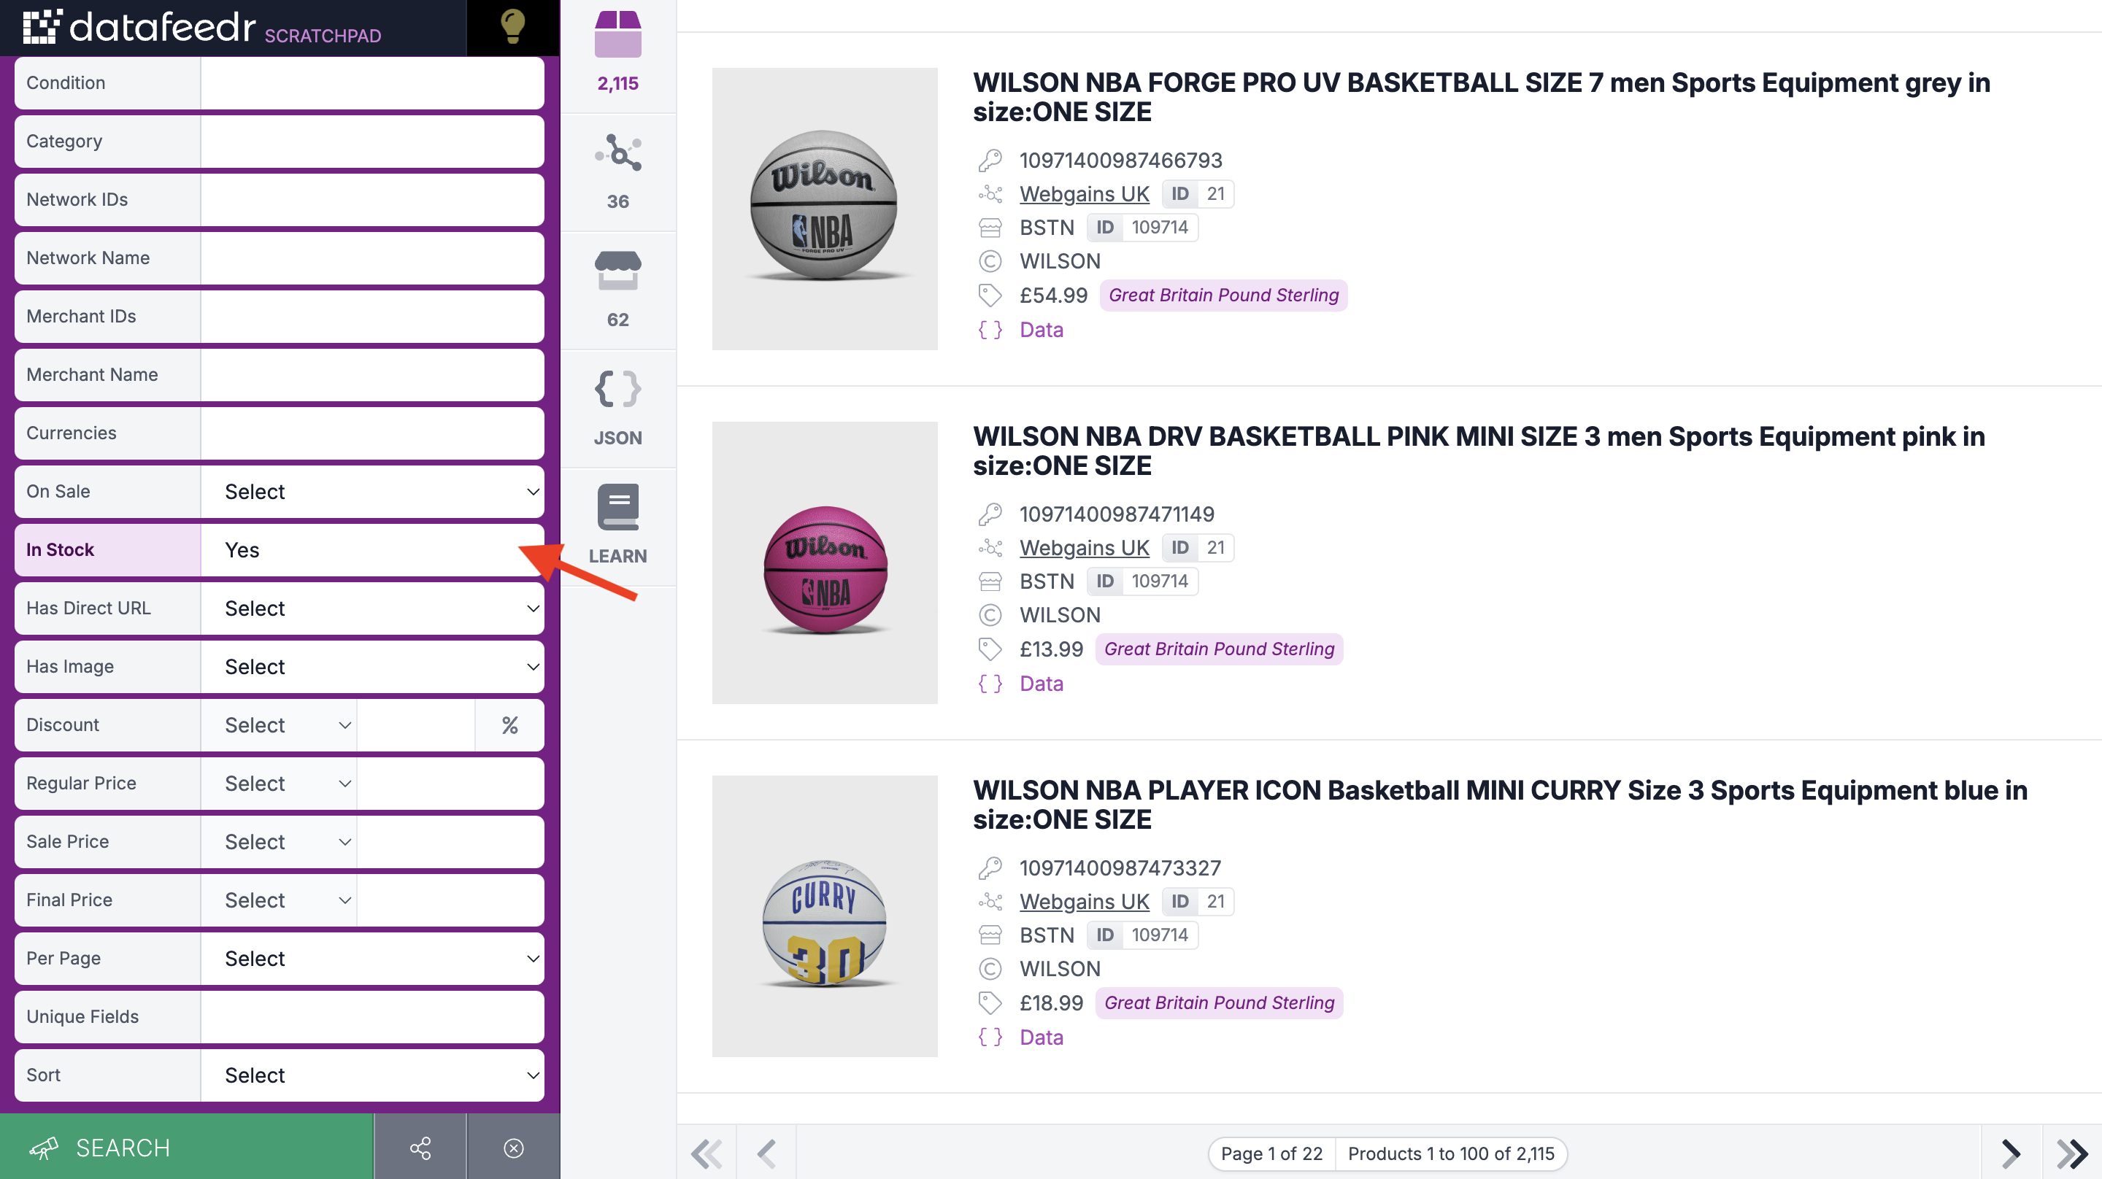Click the WILSON NBA FORGE PRO UV title
Image resolution: width=2102 pixels, height=1179 pixels.
point(1481,97)
